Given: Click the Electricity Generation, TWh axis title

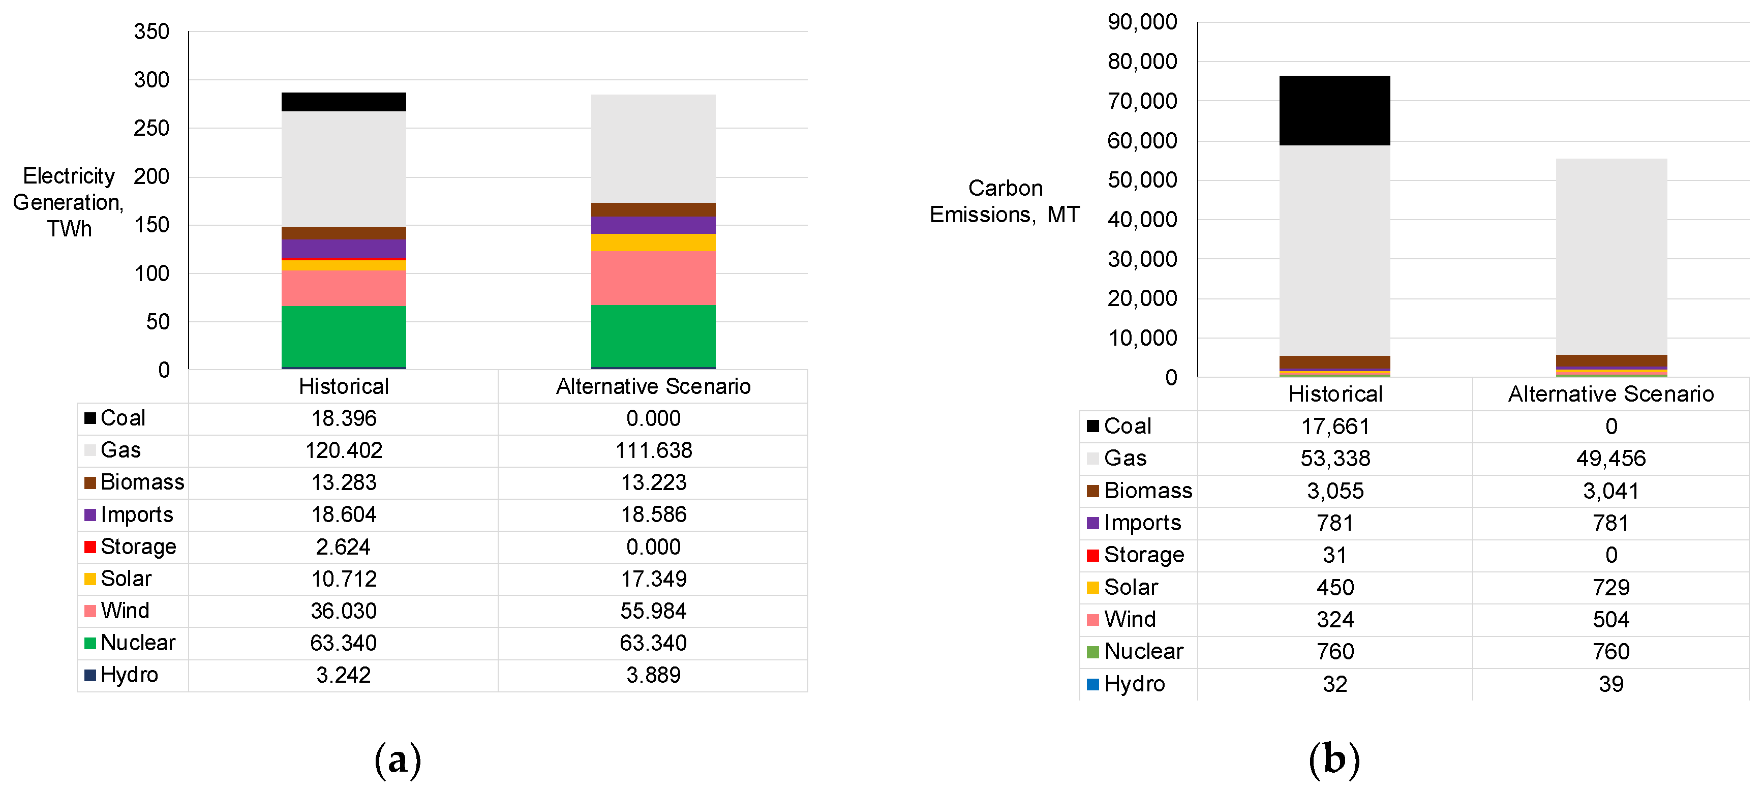Looking at the screenshot, I should 69,202.
